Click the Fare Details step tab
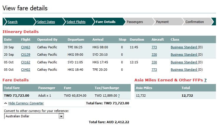This screenshot has height=125, width=223. [x=106, y=22]
